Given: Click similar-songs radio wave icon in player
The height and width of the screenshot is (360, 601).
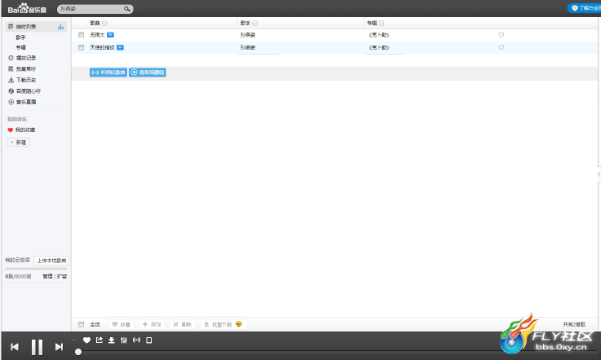Looking at the screenshot, I should (136, 340).
